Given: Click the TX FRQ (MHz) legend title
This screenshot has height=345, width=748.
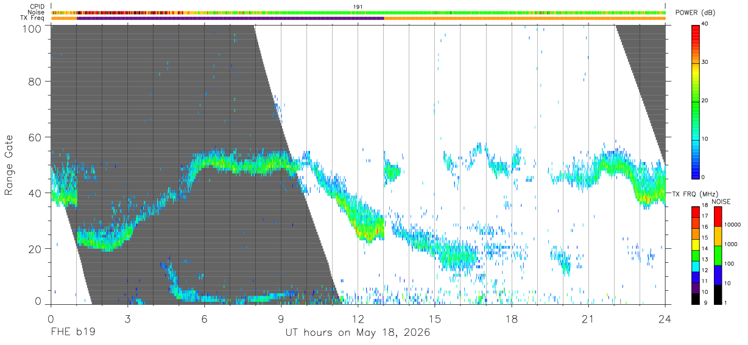Looking at the screenshot, I should [x=694, y=193].
